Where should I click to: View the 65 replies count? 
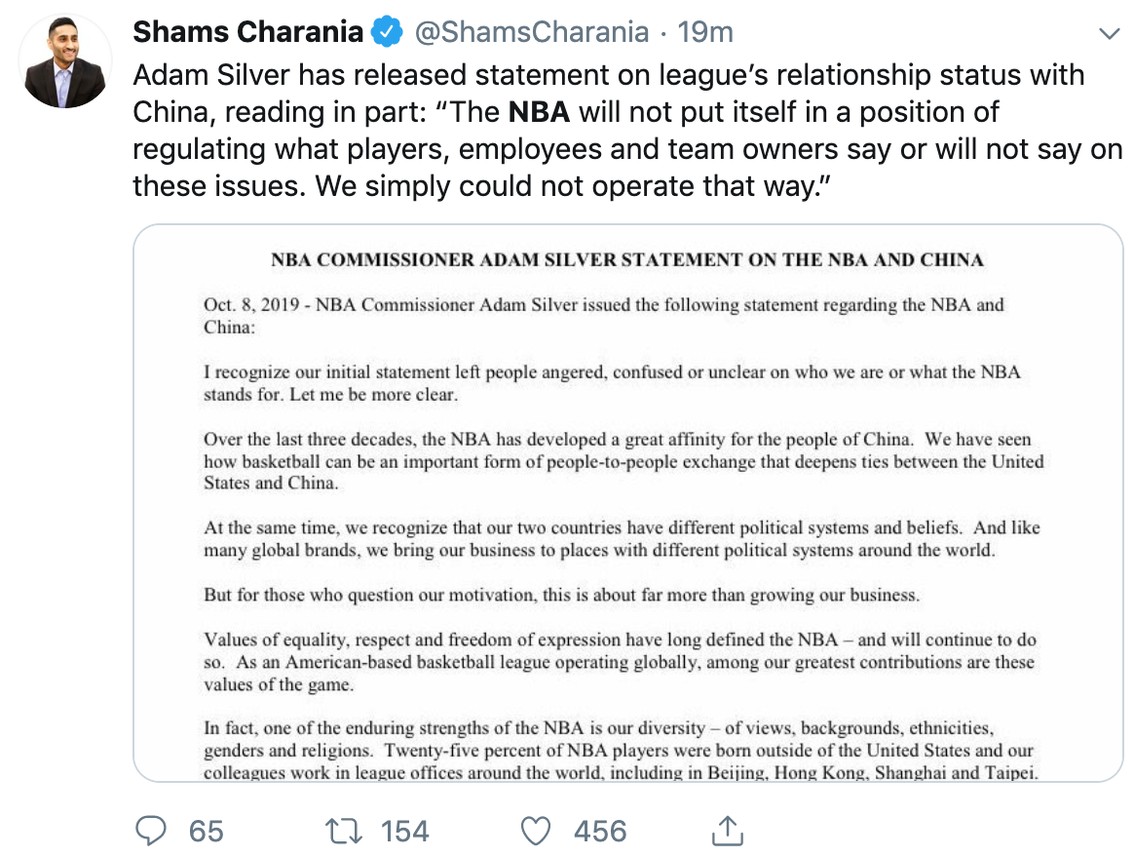click(x=207, y=832)
